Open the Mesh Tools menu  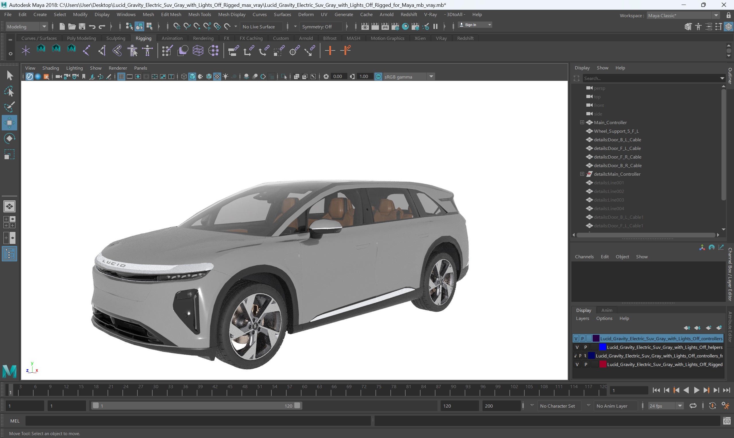[200, 14]
